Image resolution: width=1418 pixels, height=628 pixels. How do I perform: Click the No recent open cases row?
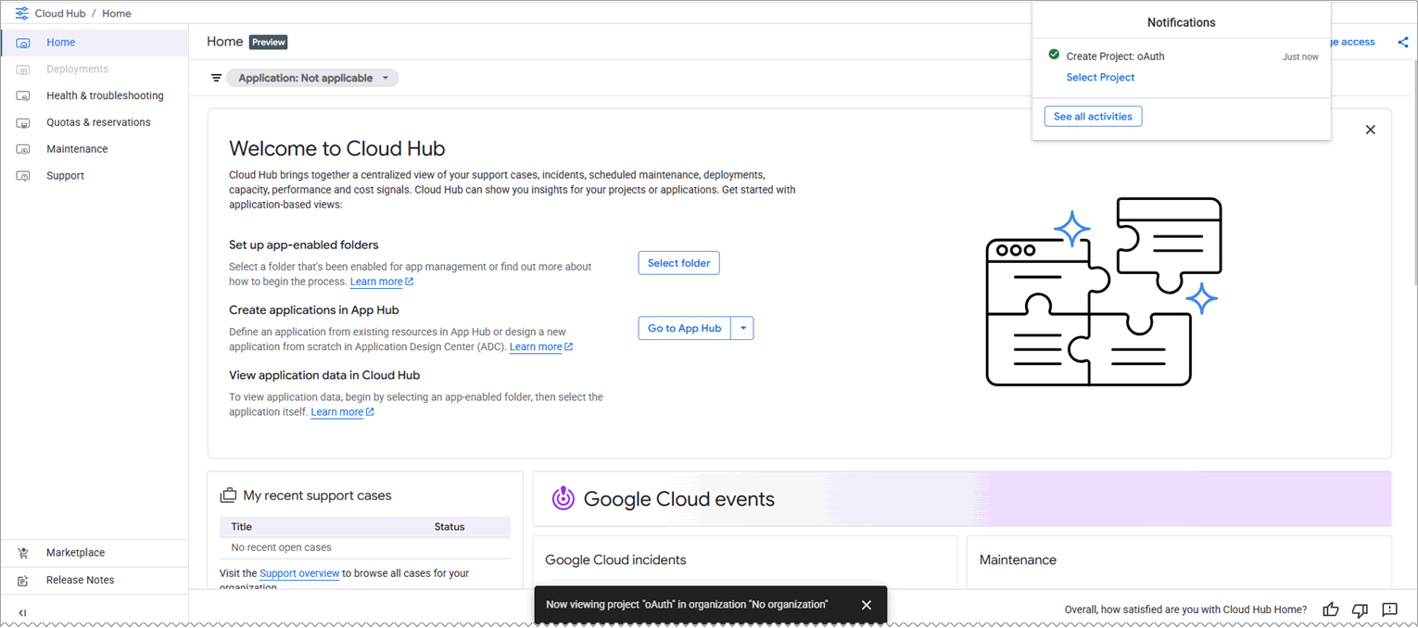pyautogui.click(x=364, y=547)
